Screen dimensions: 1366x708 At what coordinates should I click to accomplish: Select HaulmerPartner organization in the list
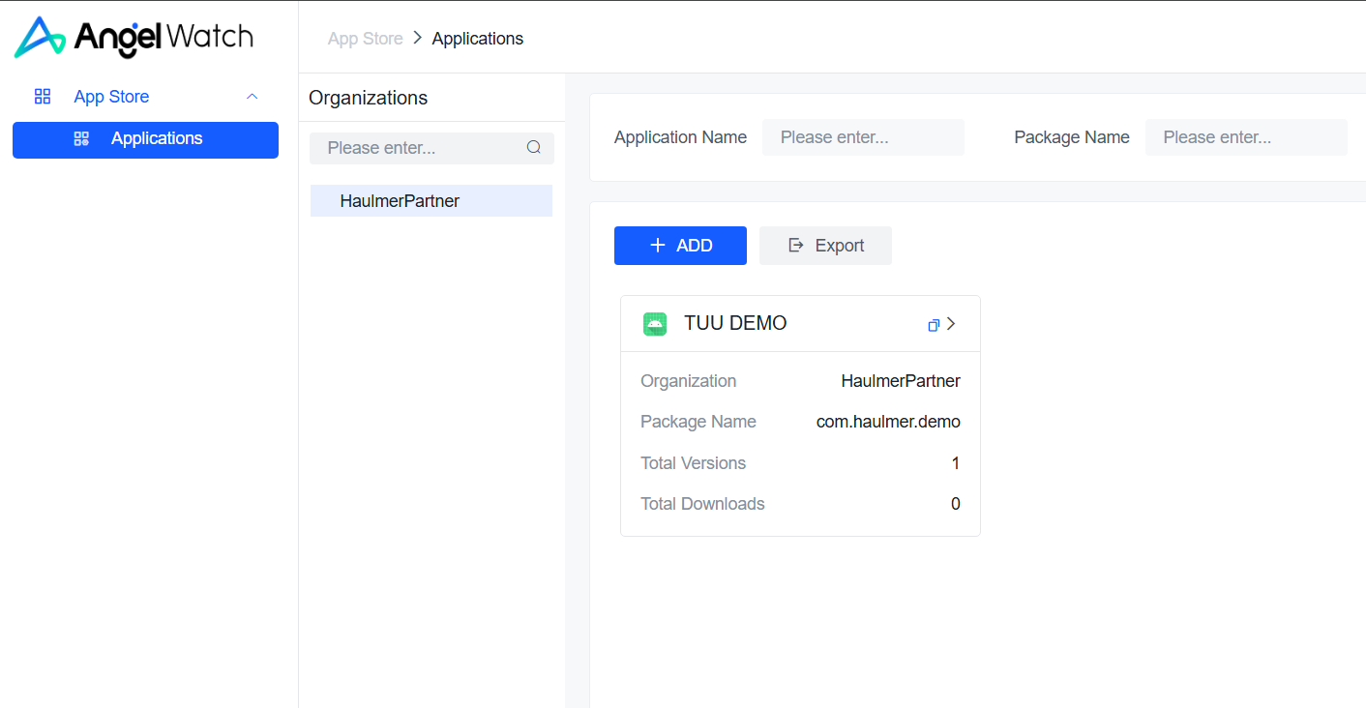tap(431, 201)
